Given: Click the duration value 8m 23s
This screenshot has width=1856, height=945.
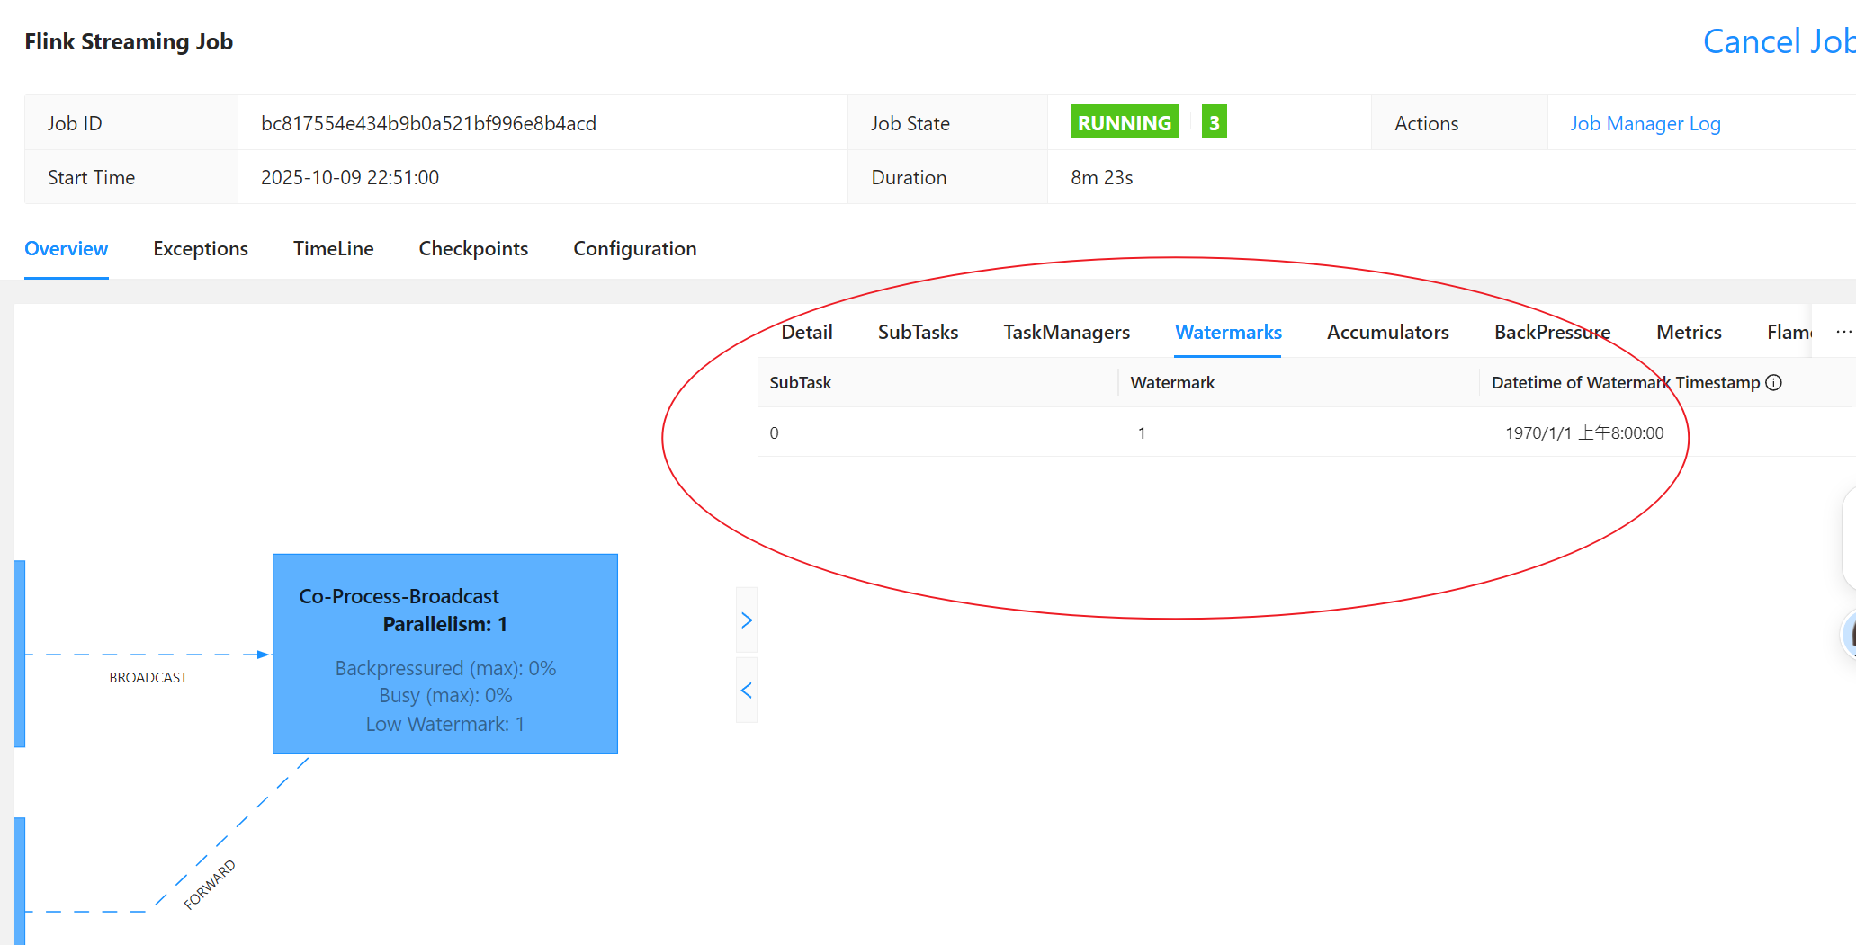Looking at the screenshot, I should tap(1101, 177).
